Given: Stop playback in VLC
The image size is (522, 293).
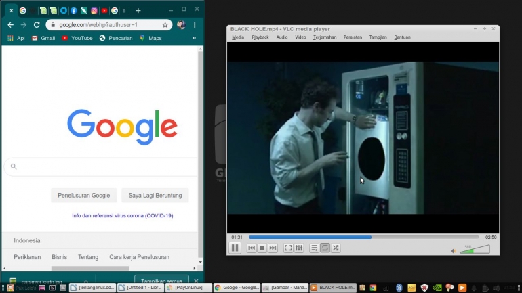Looking at the screenshot, I should click(x=262, y=248).
